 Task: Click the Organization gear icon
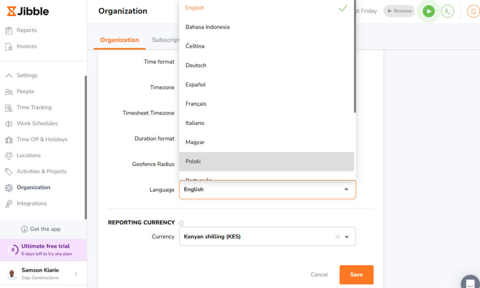pyautogui.click(x=9, y=188)
